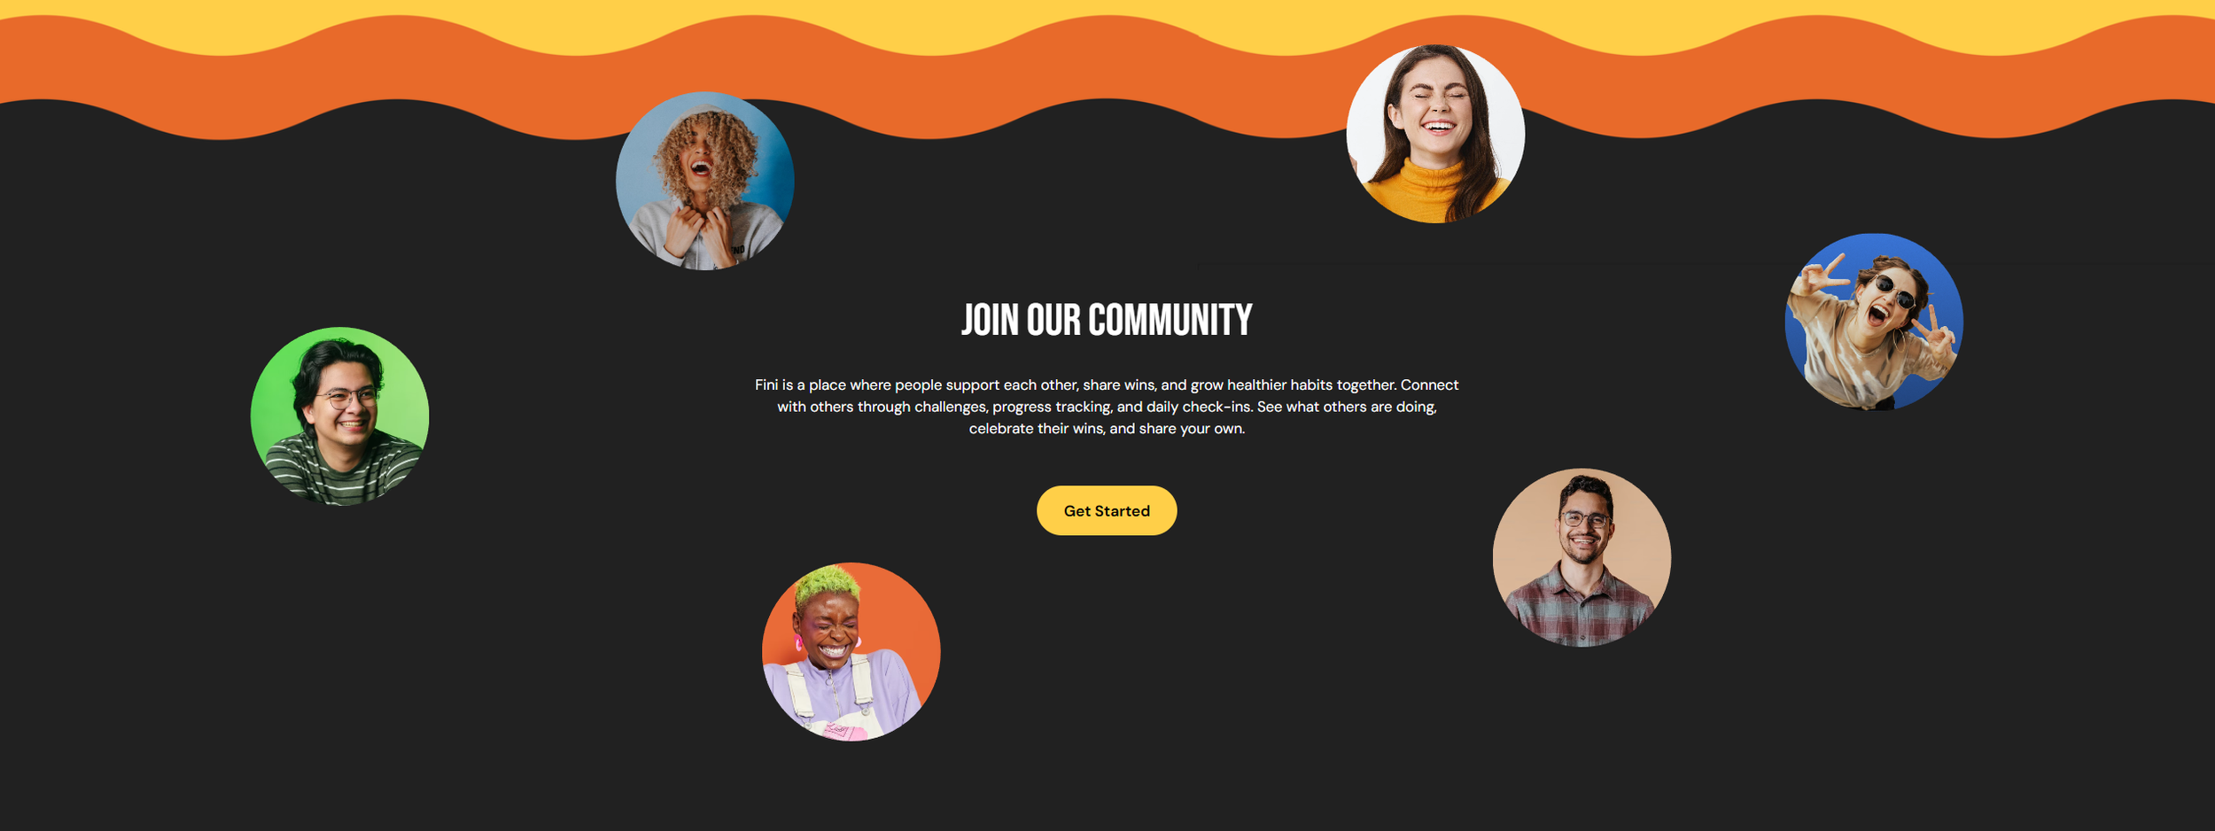The height and width of the screenshot is (831, 2215).
Task: Select the woman with sunglasses making peace signs
Action: tap(1874, 322)
